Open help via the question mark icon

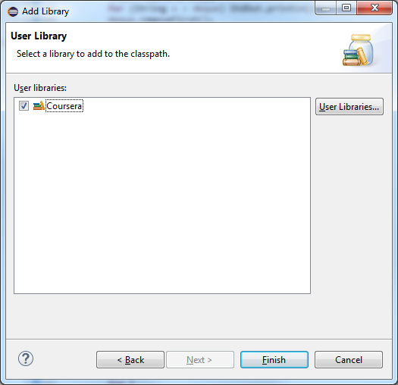click(x=26, y=358)
